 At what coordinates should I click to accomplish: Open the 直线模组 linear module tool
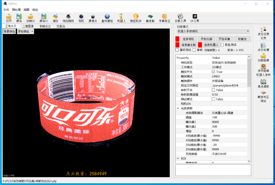click(107, 18)
